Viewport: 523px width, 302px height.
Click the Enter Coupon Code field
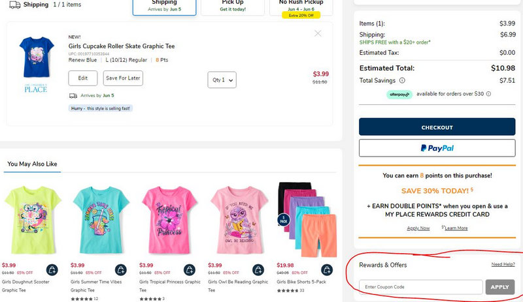421,287
